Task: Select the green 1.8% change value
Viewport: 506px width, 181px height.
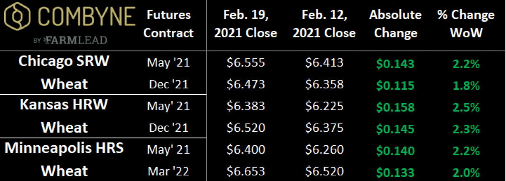Action: 466,85
